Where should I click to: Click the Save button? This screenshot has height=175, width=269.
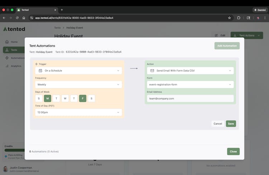[x=231, y=124]
